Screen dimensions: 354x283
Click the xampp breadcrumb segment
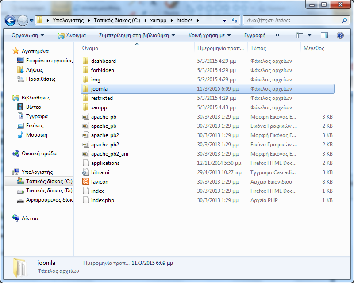coord(158,20)
